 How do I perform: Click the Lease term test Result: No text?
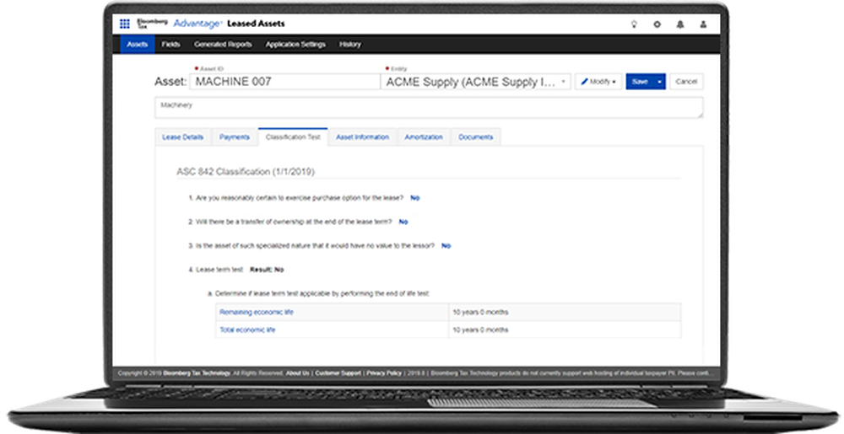click(x=267, y=270)
